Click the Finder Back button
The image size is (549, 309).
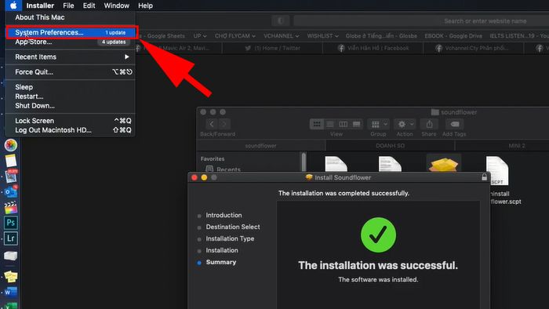click(212, 124)
